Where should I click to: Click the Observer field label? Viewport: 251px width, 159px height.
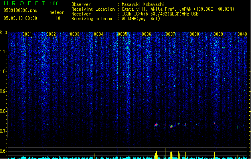click(x=81, y=4)
